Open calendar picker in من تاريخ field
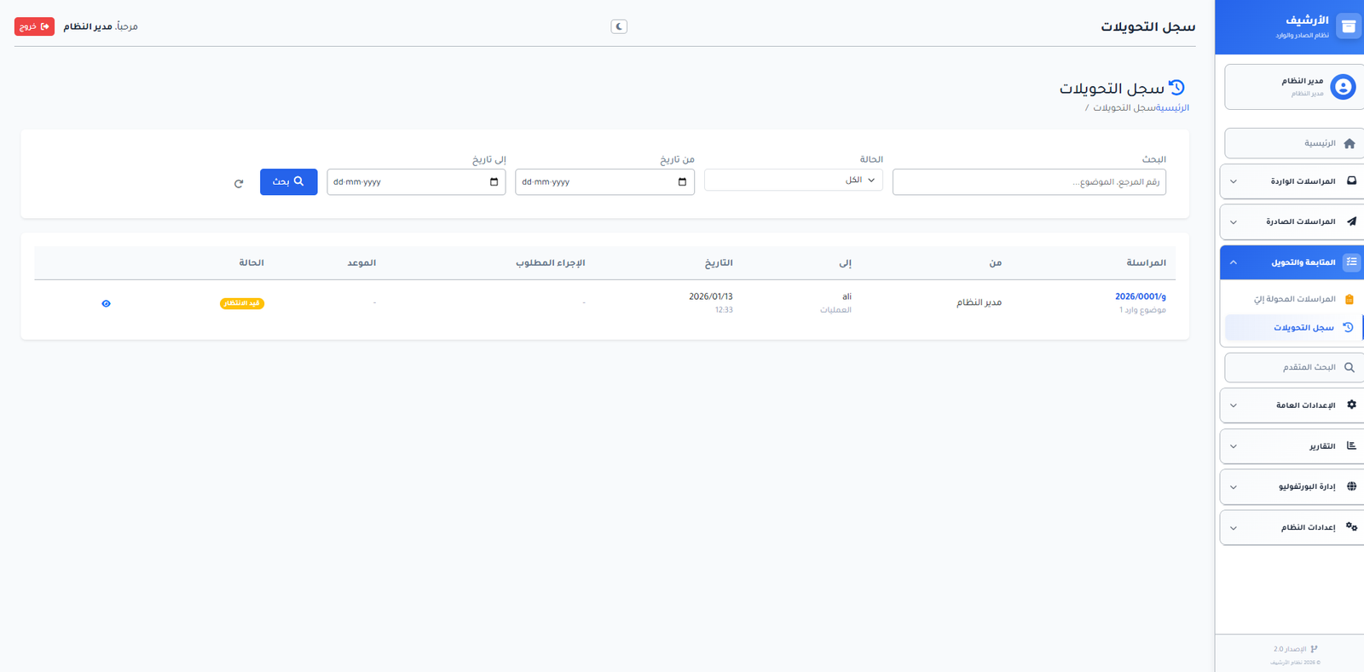The height and width of the screenshot is (672, 1364). (682, 182)
